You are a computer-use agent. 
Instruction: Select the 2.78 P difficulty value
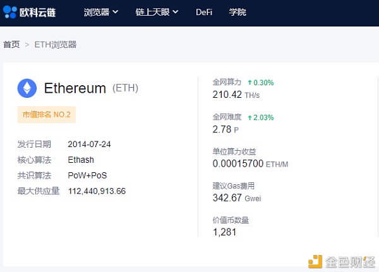tap(226, 129)
